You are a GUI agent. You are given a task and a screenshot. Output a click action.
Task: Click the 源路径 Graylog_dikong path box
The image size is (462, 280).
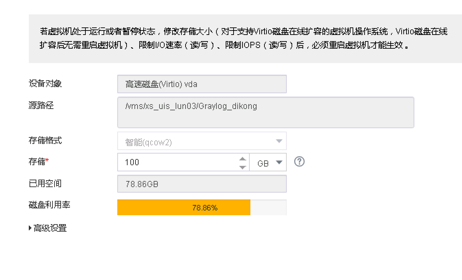265,112
